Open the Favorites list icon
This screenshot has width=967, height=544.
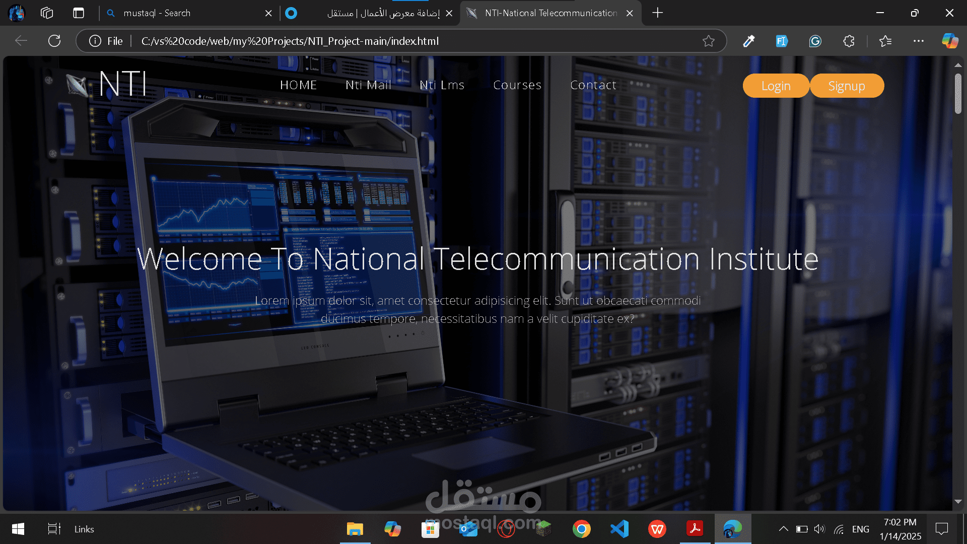885,41
